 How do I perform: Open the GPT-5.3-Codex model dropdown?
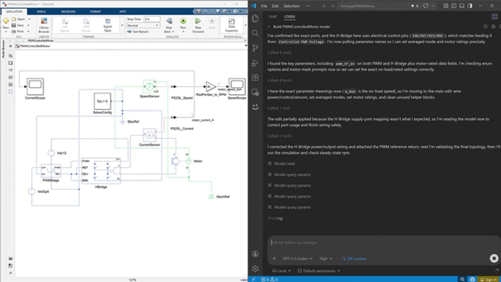point(297,258)
